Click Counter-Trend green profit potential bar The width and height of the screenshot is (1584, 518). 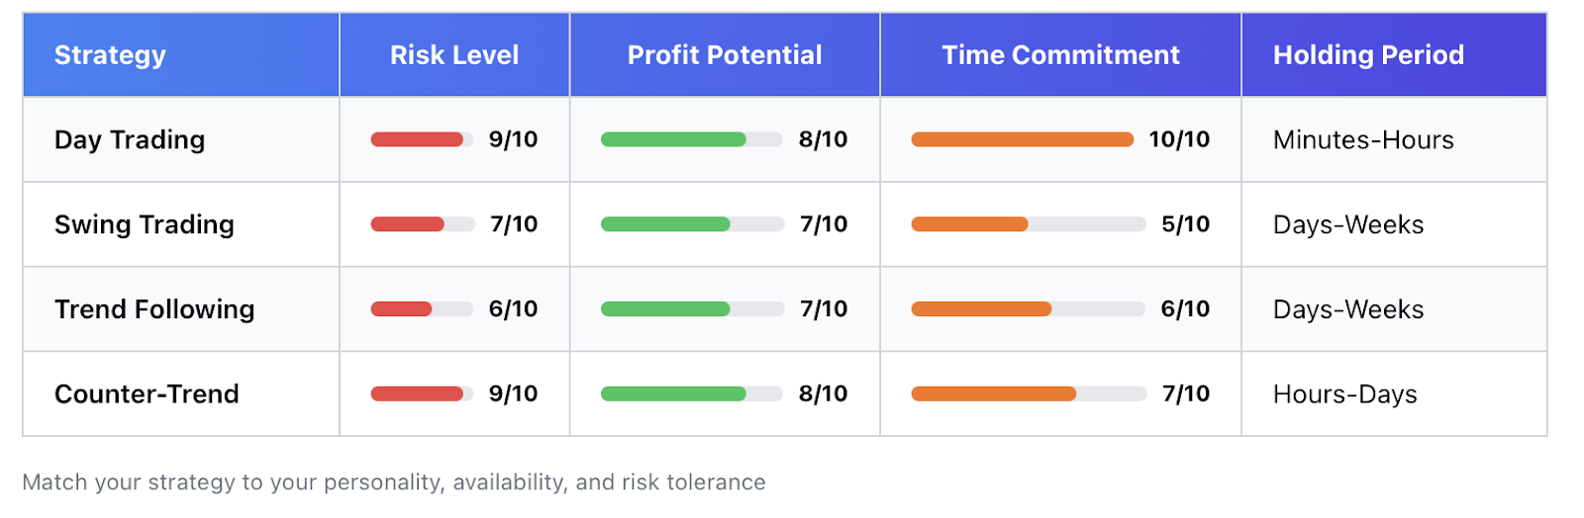pyautogui.click(x=673, y=394)
